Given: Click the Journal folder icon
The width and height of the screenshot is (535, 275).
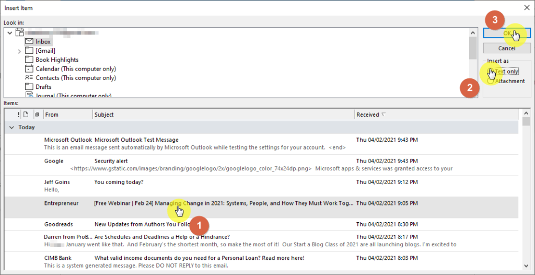Looking at the screenshot, I should 29,95.
